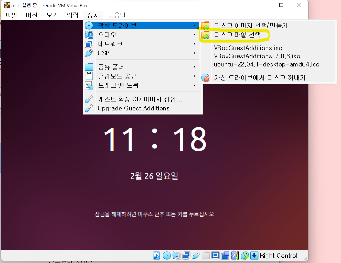The width and height of the screenshot is (341, 263).
Task: Choose 가상 드라이브에서 디스크 꺼내기
Action: (x=268, y=78)
